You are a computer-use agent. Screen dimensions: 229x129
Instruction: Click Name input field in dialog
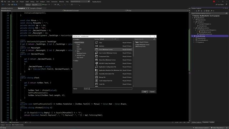pyautogui.click(x=108, y=89)
